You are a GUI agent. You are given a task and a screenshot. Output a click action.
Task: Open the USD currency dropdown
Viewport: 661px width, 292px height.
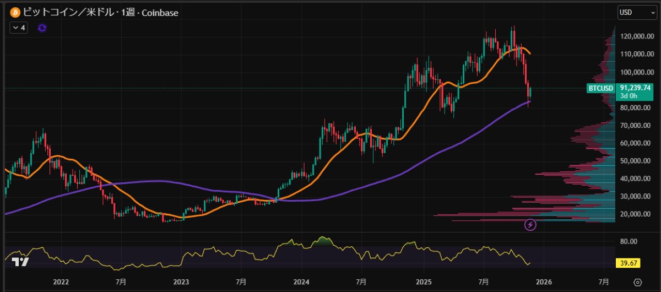pyautogui.click(x=637, y=12)
